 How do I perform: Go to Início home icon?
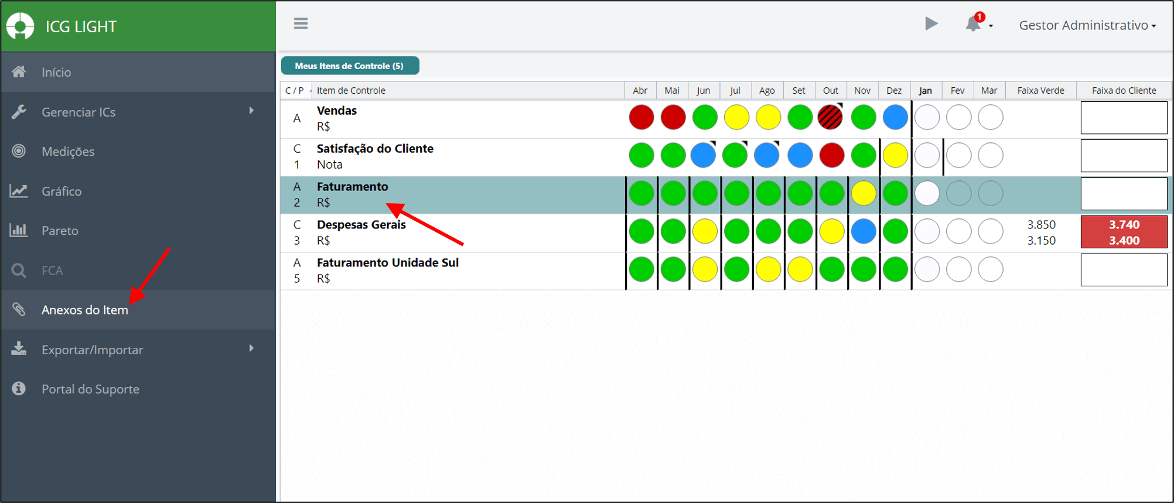click(19, 71)
